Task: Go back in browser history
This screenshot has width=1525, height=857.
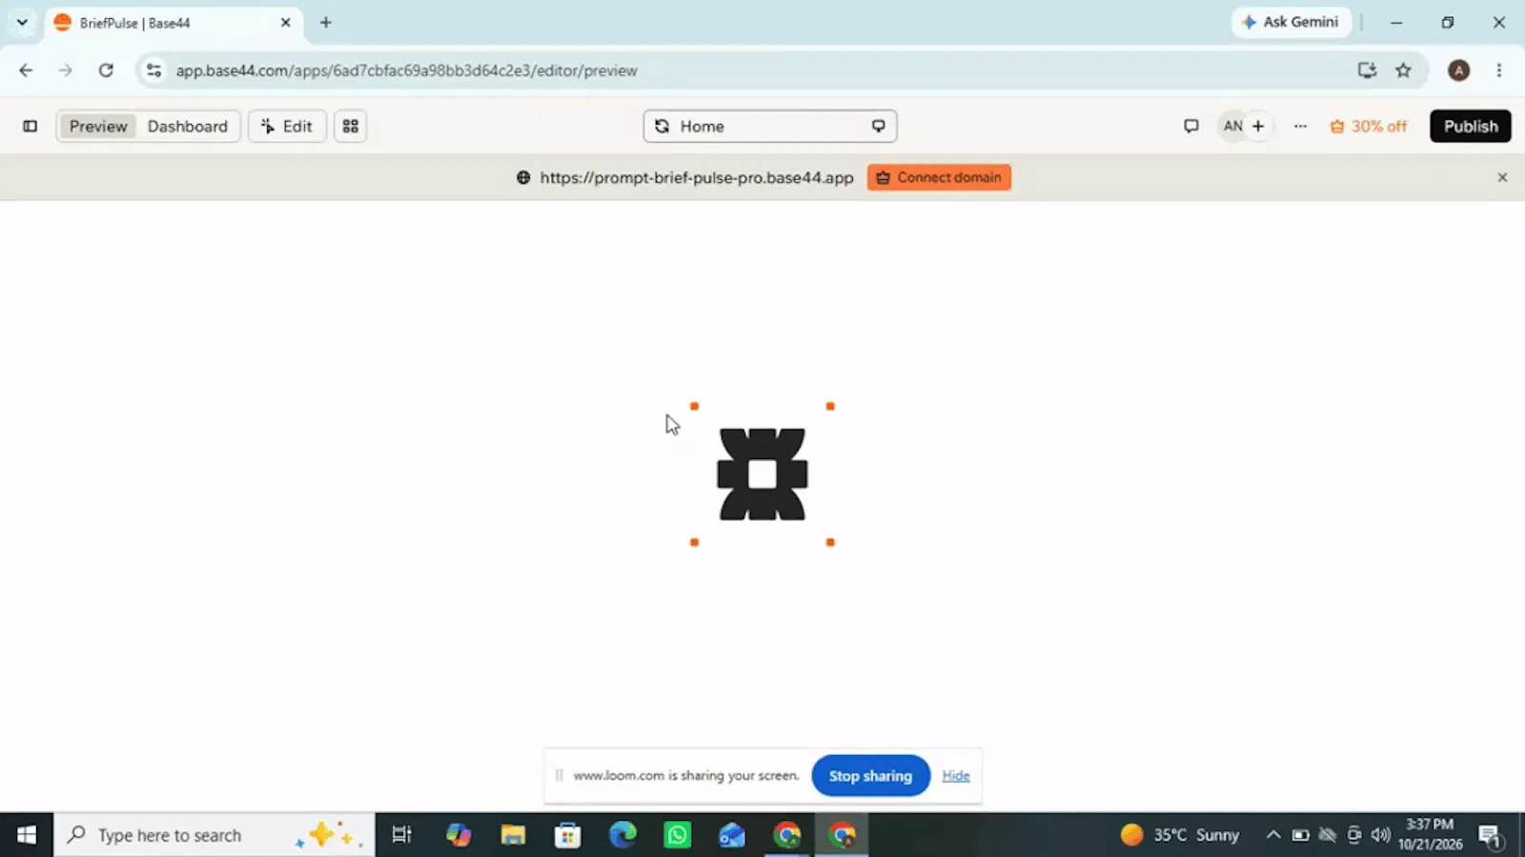Action: [x=26, y=70]
